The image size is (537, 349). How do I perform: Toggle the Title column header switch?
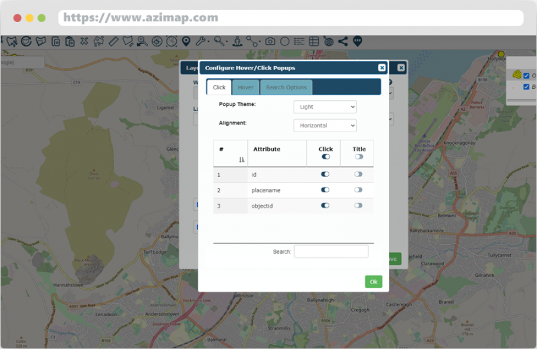click(359, 157)
